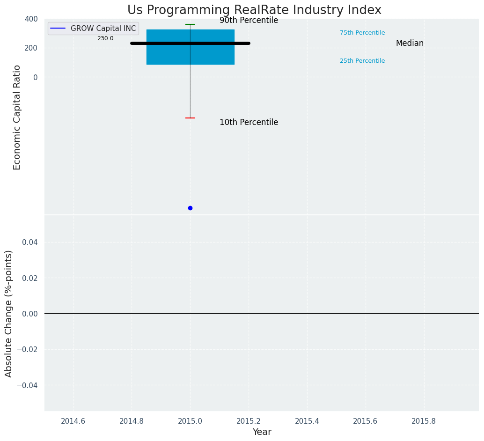Click the green 90th percentile cap

point(190,24)
